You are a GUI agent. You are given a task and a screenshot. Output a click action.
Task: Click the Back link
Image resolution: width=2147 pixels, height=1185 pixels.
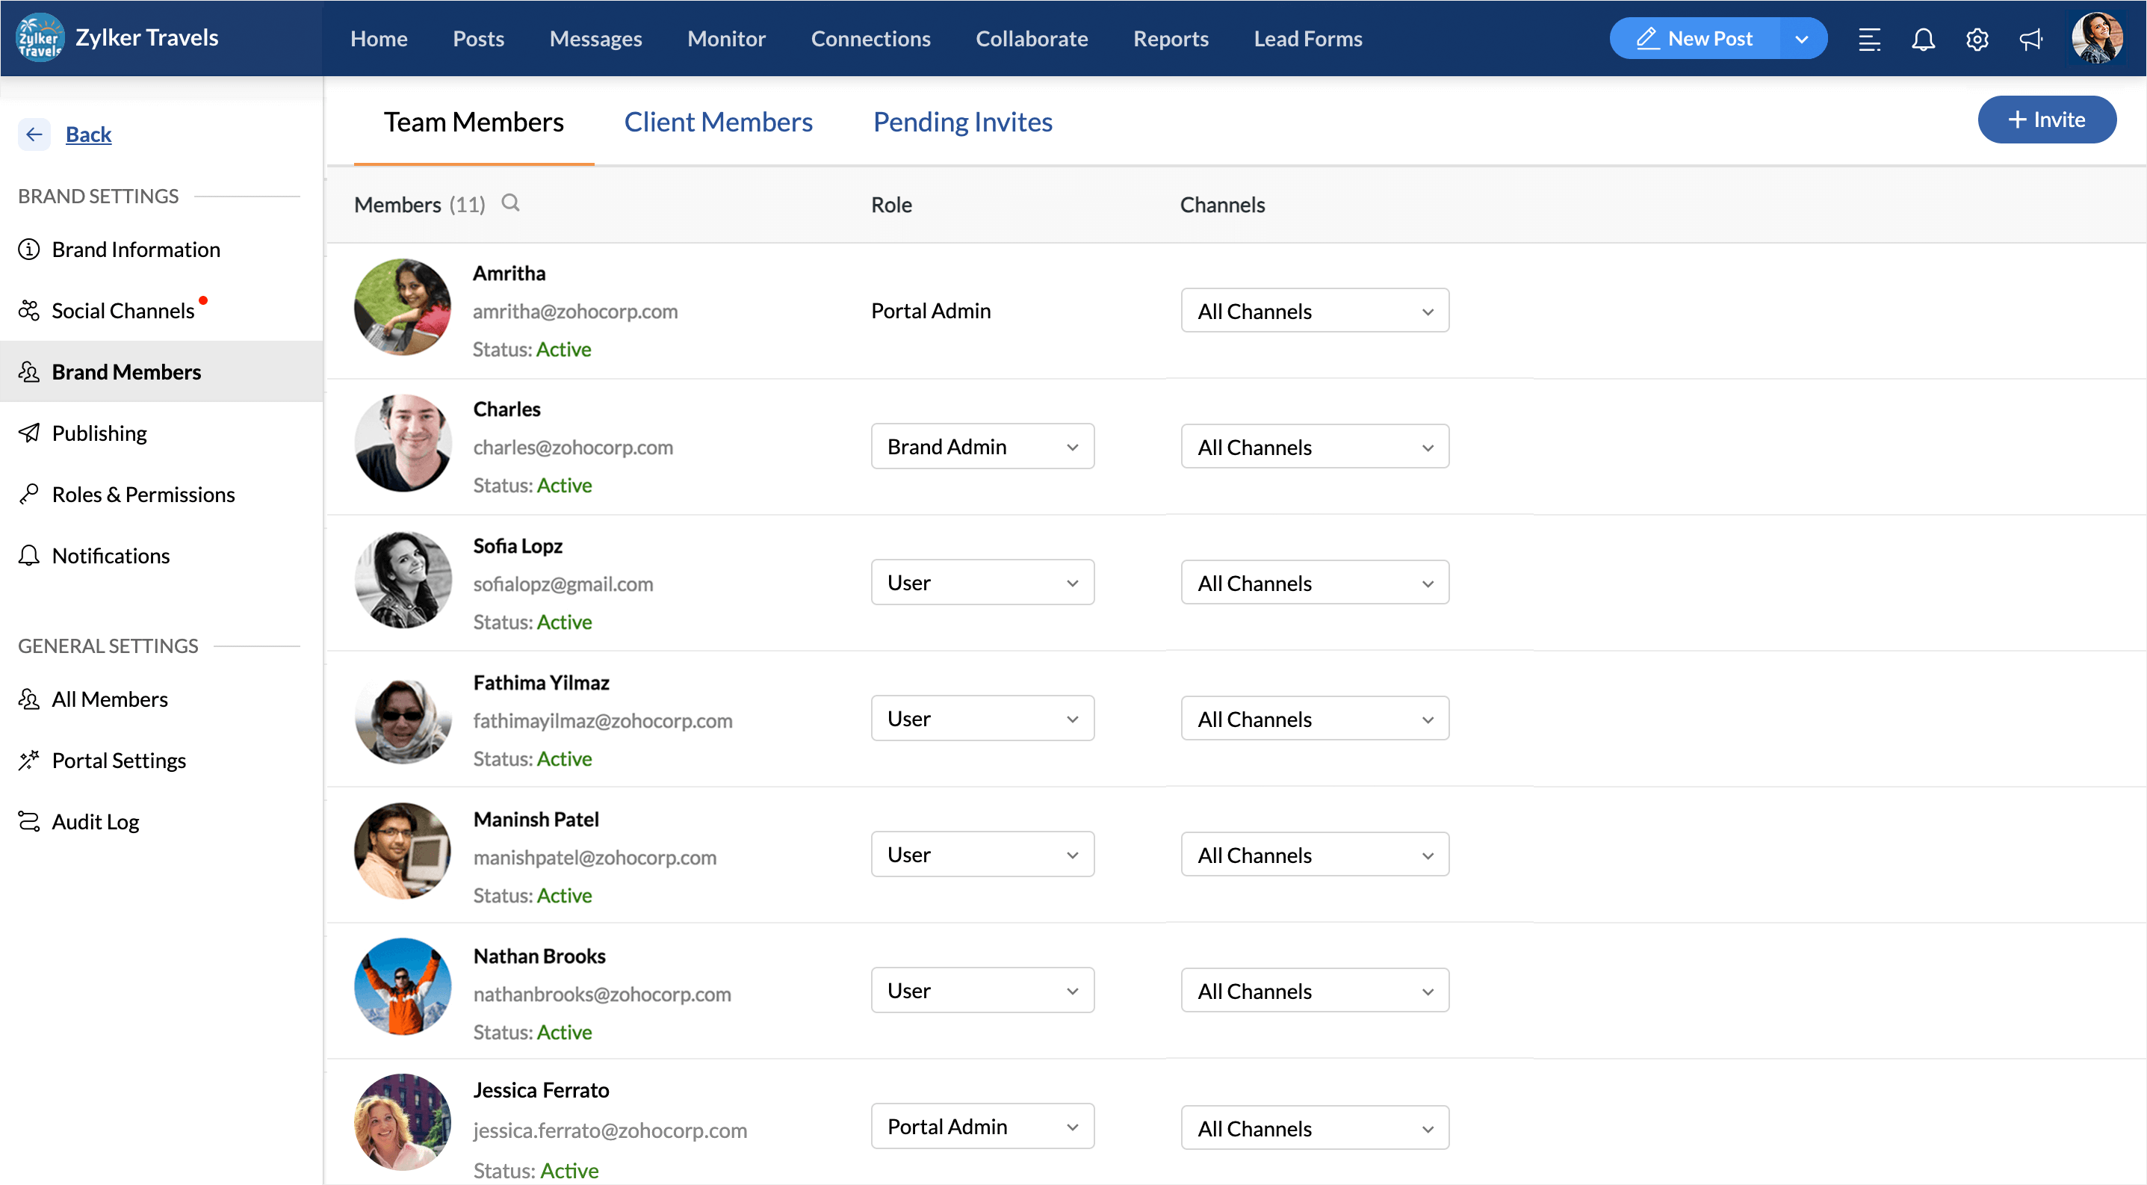(x=88, y=134)
